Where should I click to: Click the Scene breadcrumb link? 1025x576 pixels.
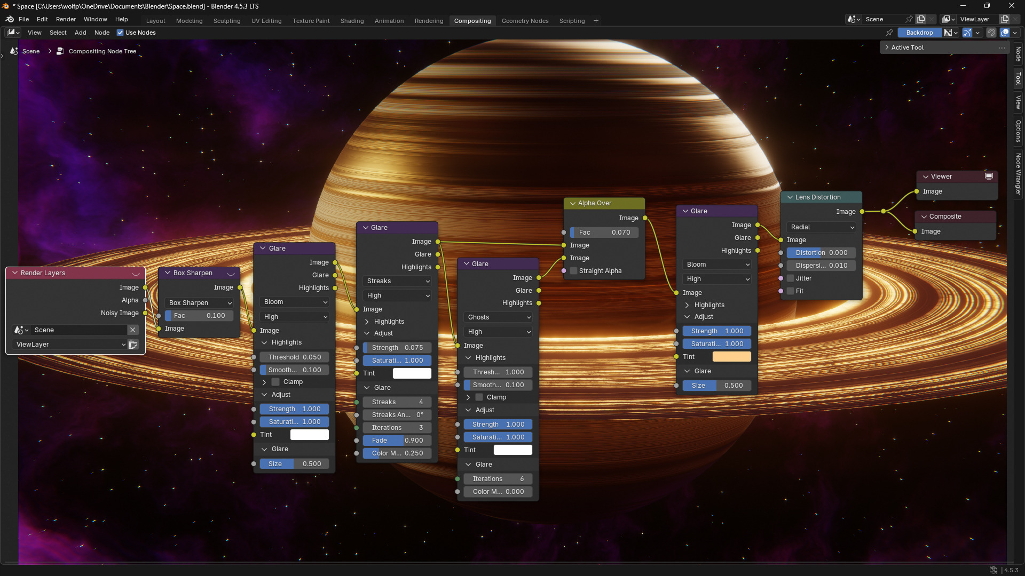(30, 51)
